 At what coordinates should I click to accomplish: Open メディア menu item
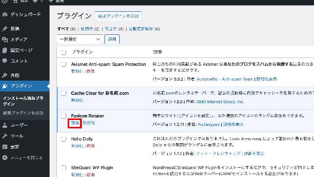click(19, 39)
